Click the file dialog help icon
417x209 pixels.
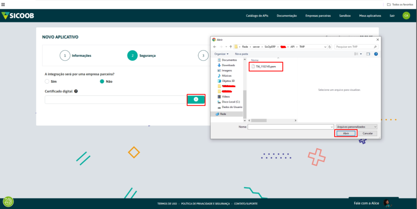tap(376, 54)
